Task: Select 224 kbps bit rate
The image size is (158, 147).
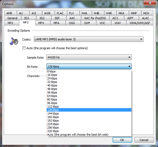Action: [x=89, y=124]
